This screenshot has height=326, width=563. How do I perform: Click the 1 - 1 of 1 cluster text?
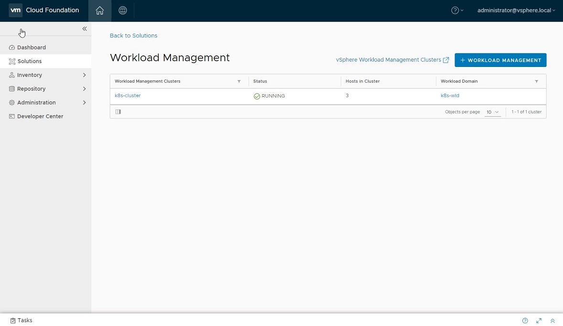[x=526, y=112]
